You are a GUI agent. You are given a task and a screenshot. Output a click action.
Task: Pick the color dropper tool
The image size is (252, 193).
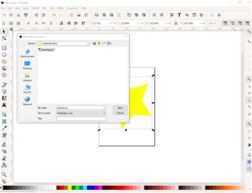point(4,128)
